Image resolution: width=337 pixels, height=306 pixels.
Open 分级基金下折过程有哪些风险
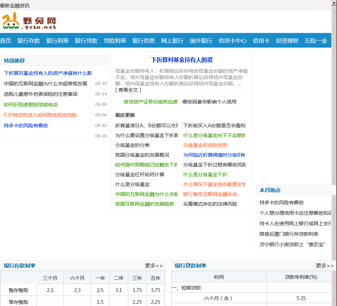click(x=214, y=165)
